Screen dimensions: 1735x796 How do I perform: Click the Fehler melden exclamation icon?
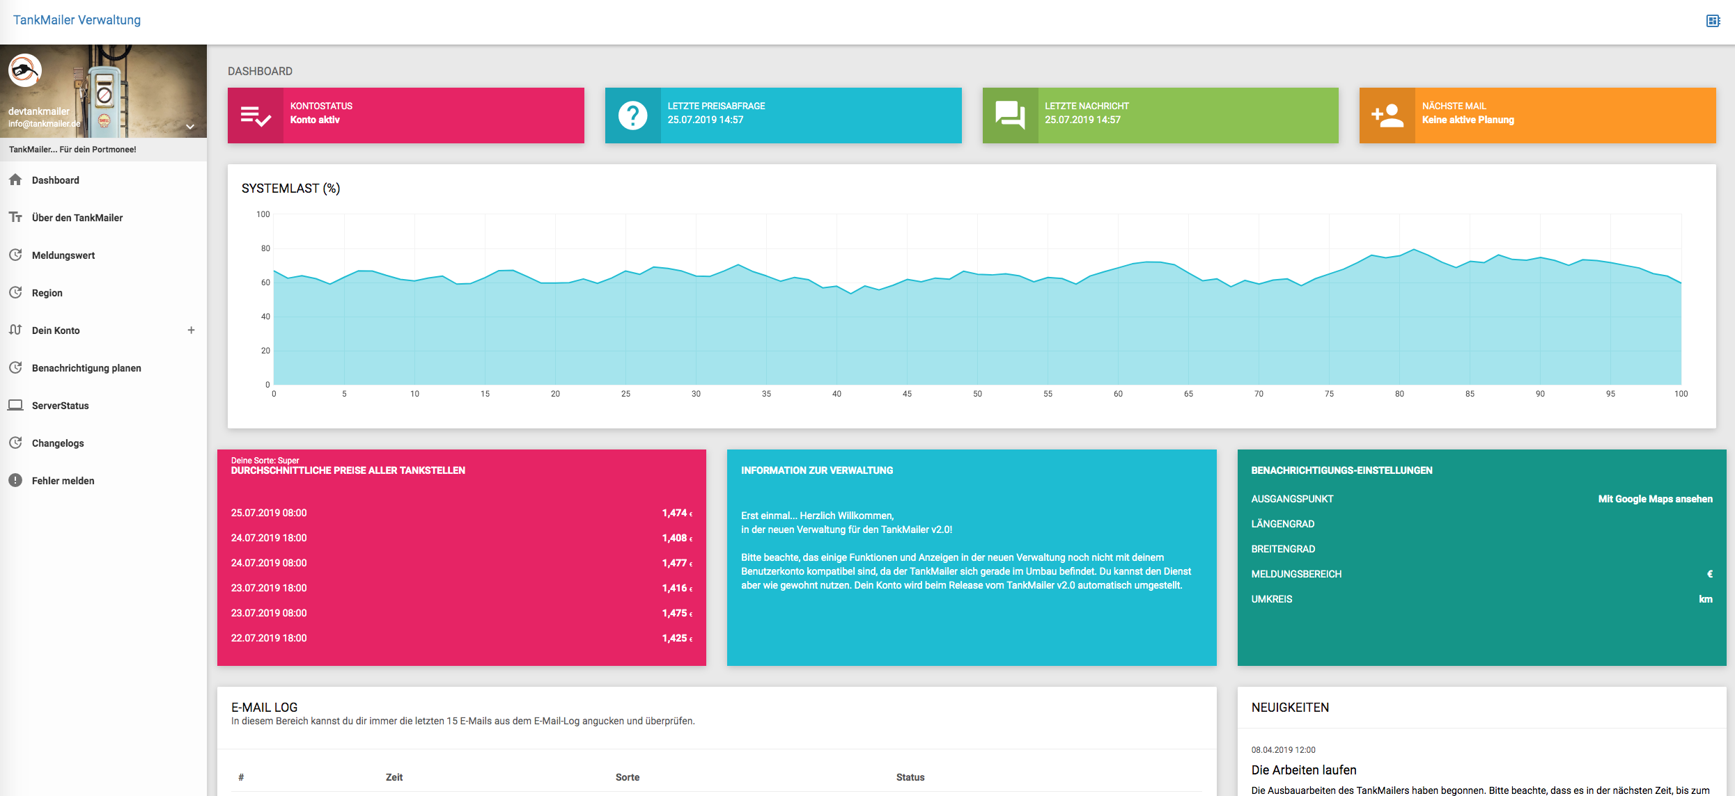15,480
